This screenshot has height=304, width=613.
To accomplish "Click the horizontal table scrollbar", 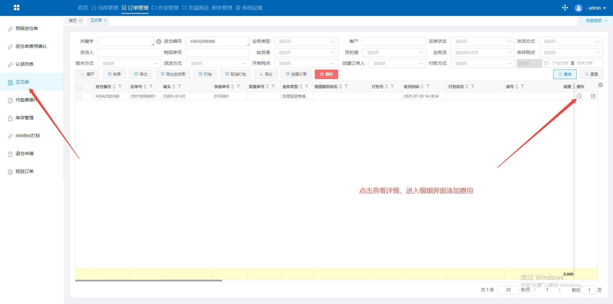I will point(148,281).
